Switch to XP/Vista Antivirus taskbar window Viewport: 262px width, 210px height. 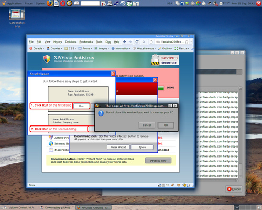pyautogui.click(x=93, y=208)
